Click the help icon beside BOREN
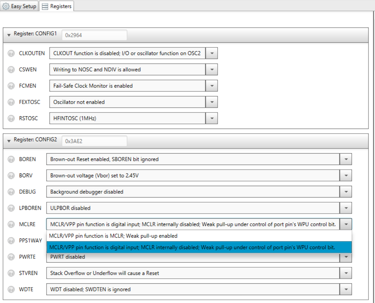Viewport: 375px width, 303px height. 11,159
